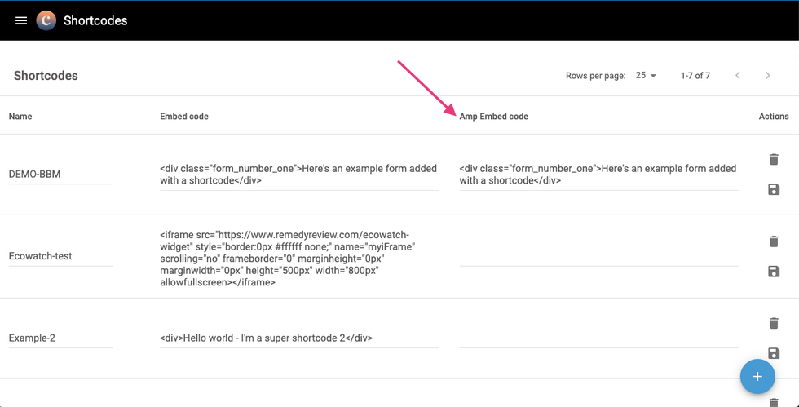Go to the previous page of shortcodes
Screen dimensions: 799x407
tap(738, 76)
